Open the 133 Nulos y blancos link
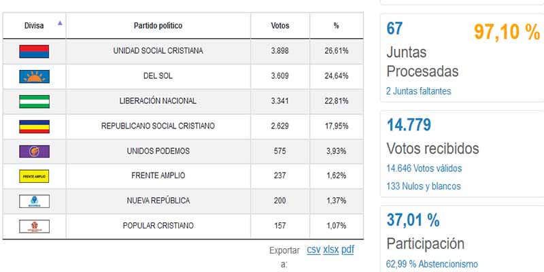Image resolution: width=544 pixels, height=272 pixels. pyautogui.click(x=423, y=186)
